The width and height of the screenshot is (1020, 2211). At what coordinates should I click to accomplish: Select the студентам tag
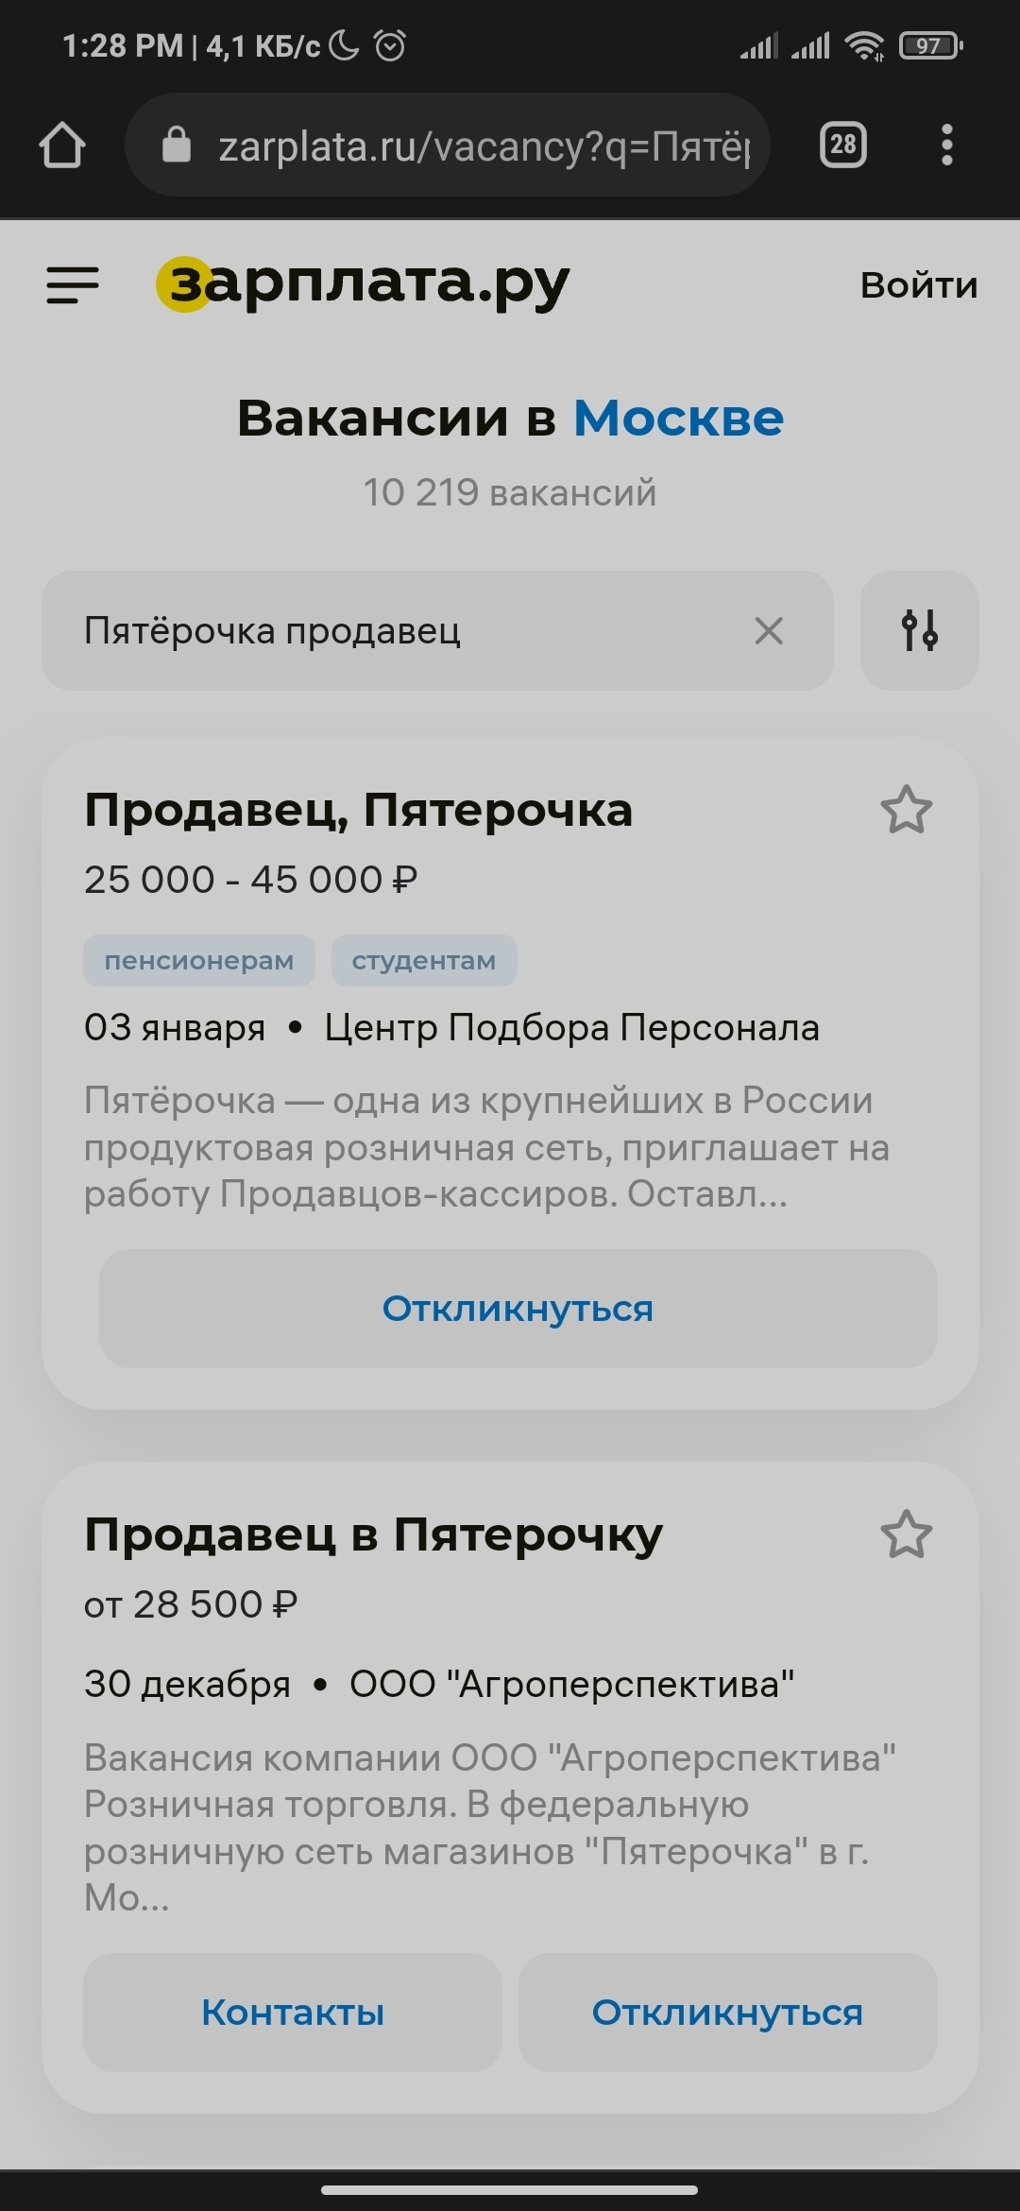coord(423,961)
